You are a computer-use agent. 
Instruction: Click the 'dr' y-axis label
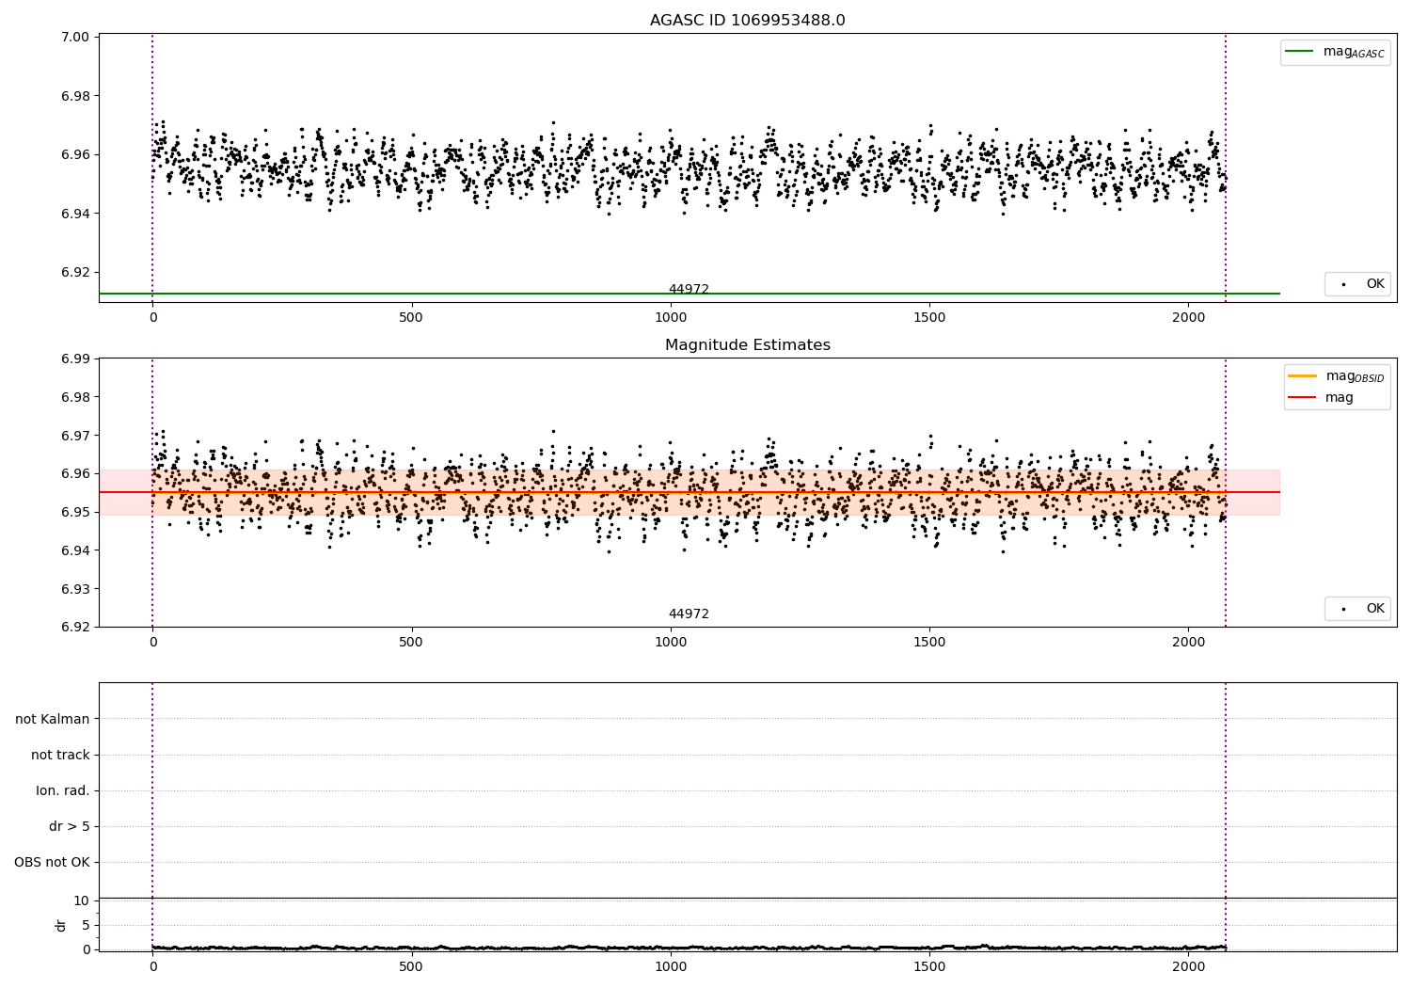[x=61, y=925]
